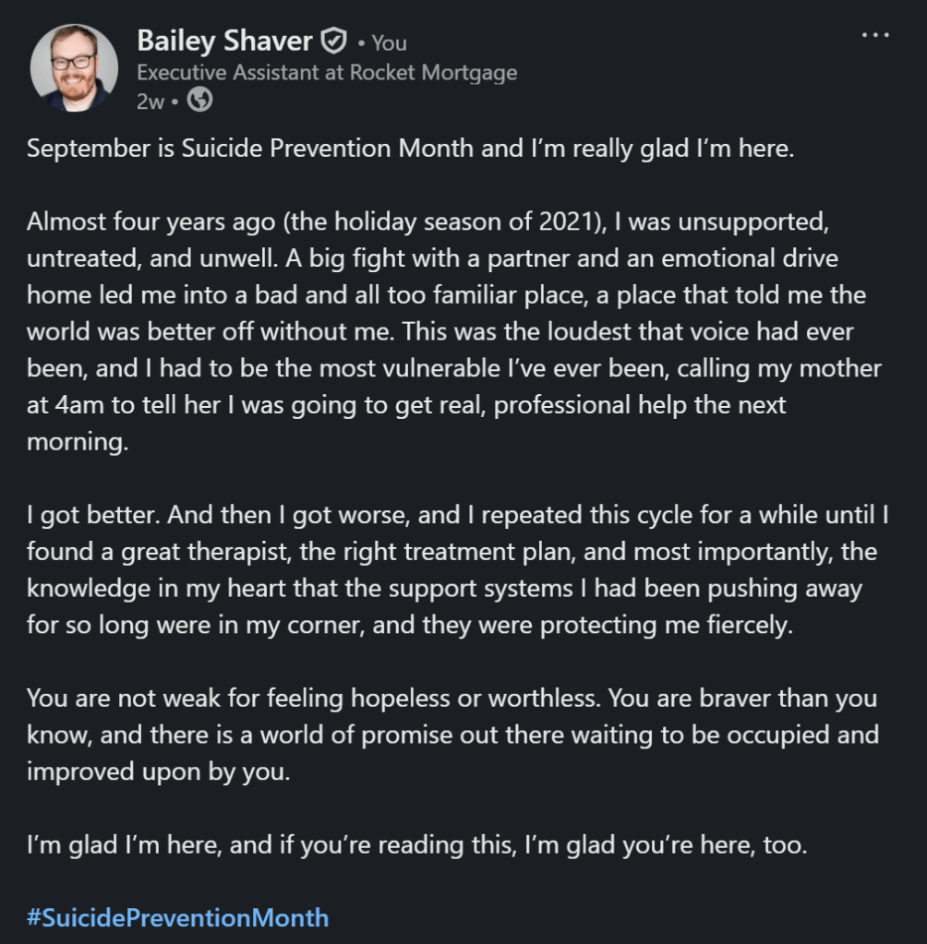Click the globe public visibility icon

point(199,102)
